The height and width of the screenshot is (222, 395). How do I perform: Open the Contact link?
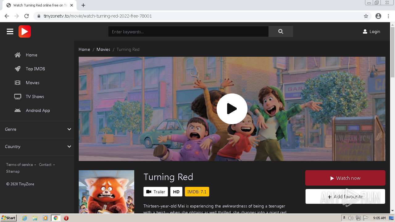(x=45, y=165)
